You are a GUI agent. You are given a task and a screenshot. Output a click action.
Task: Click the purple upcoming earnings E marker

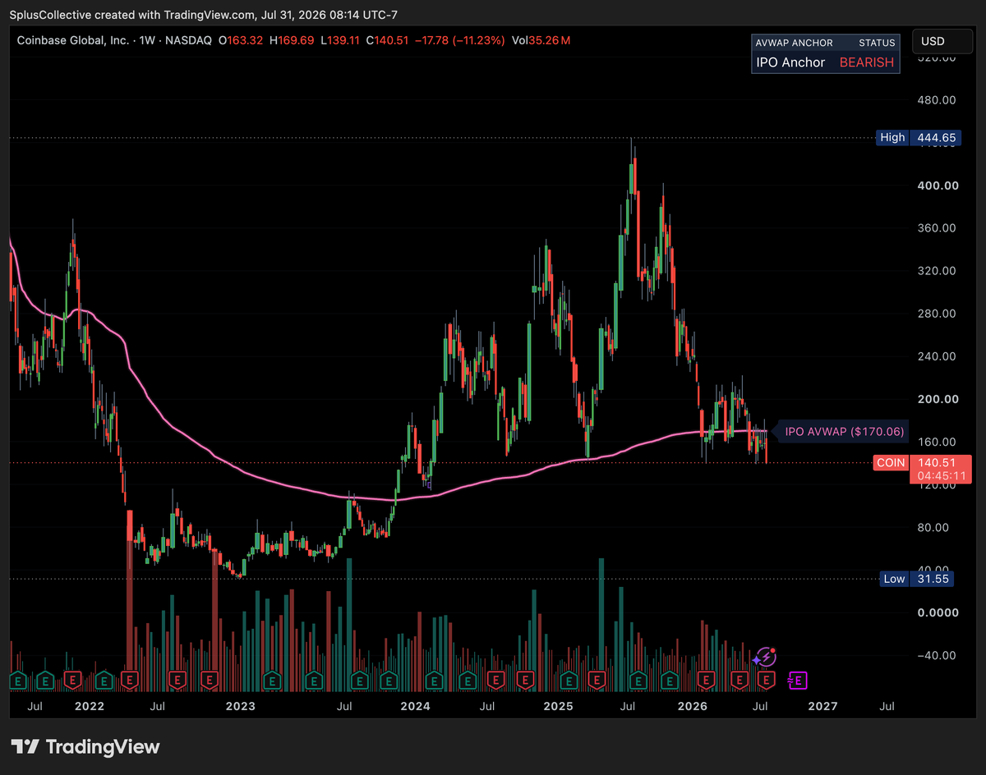point(798,680)
